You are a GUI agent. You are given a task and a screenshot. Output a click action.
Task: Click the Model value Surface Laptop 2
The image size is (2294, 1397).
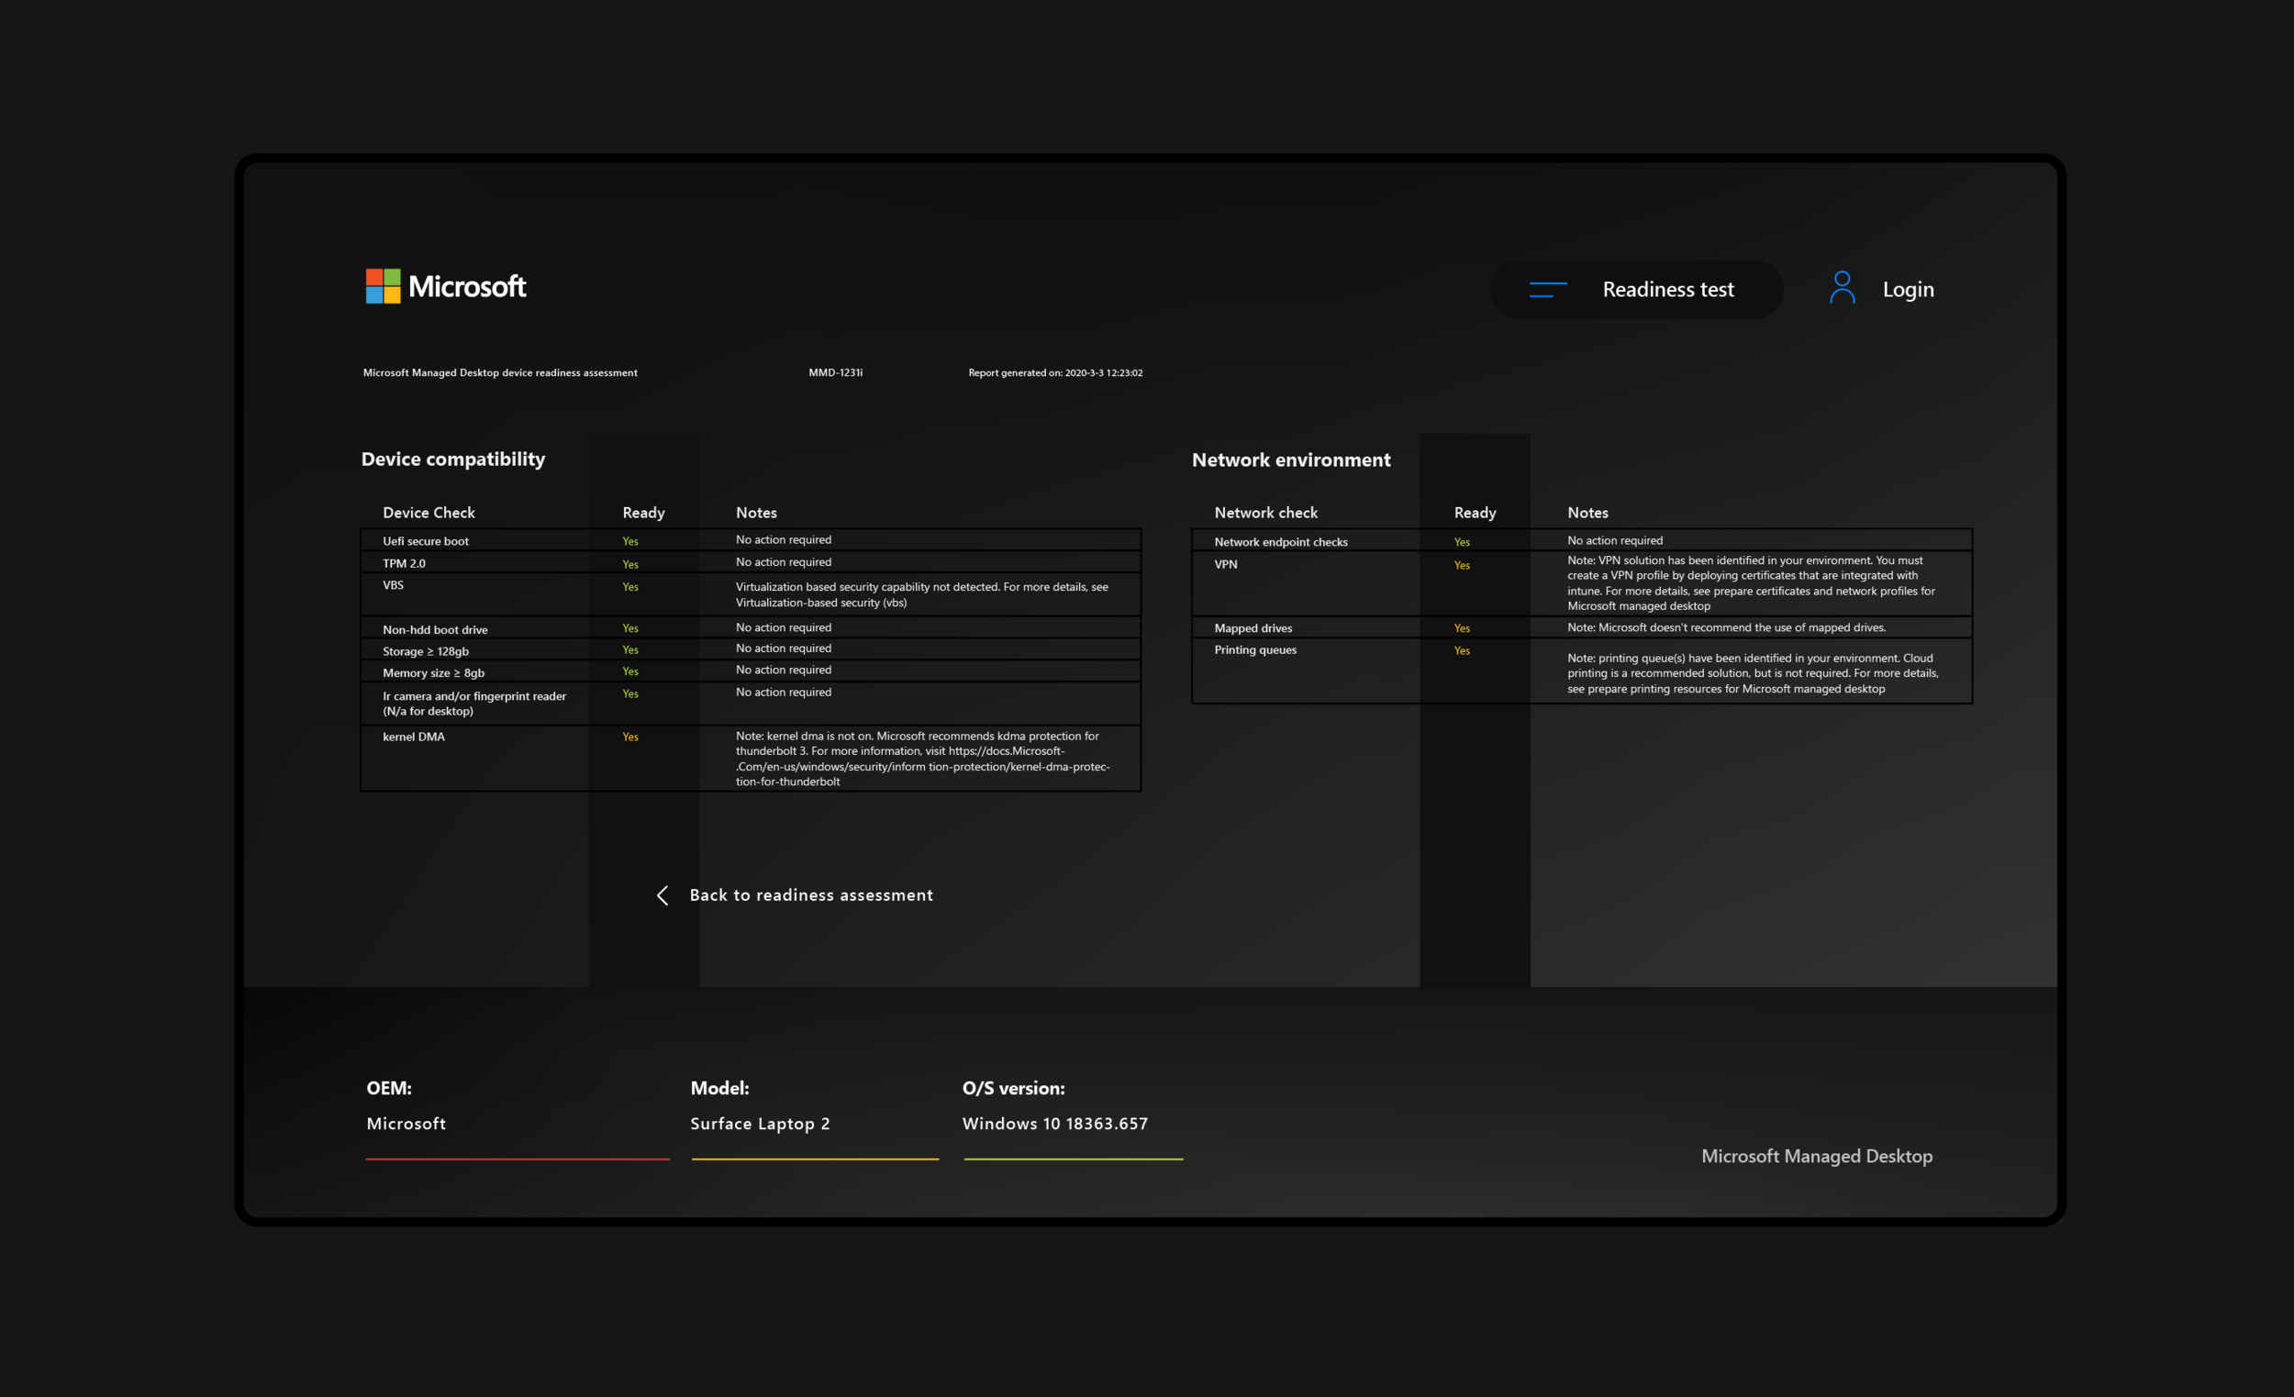point(760,1124)
